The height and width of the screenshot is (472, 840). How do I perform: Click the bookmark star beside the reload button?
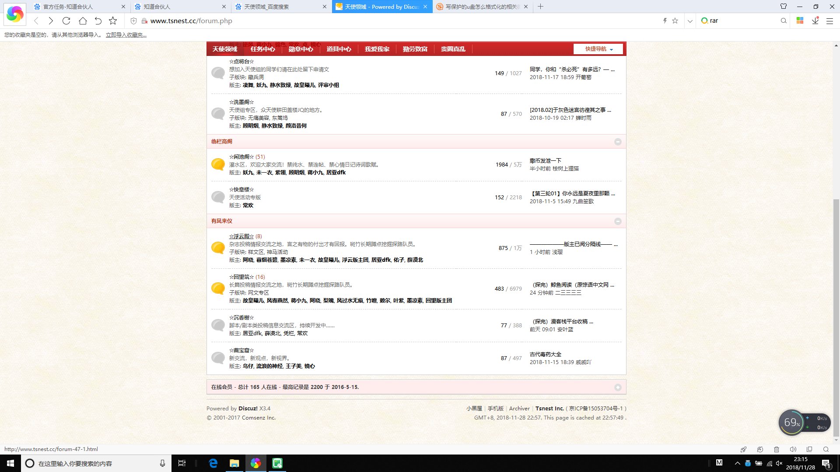113,21
